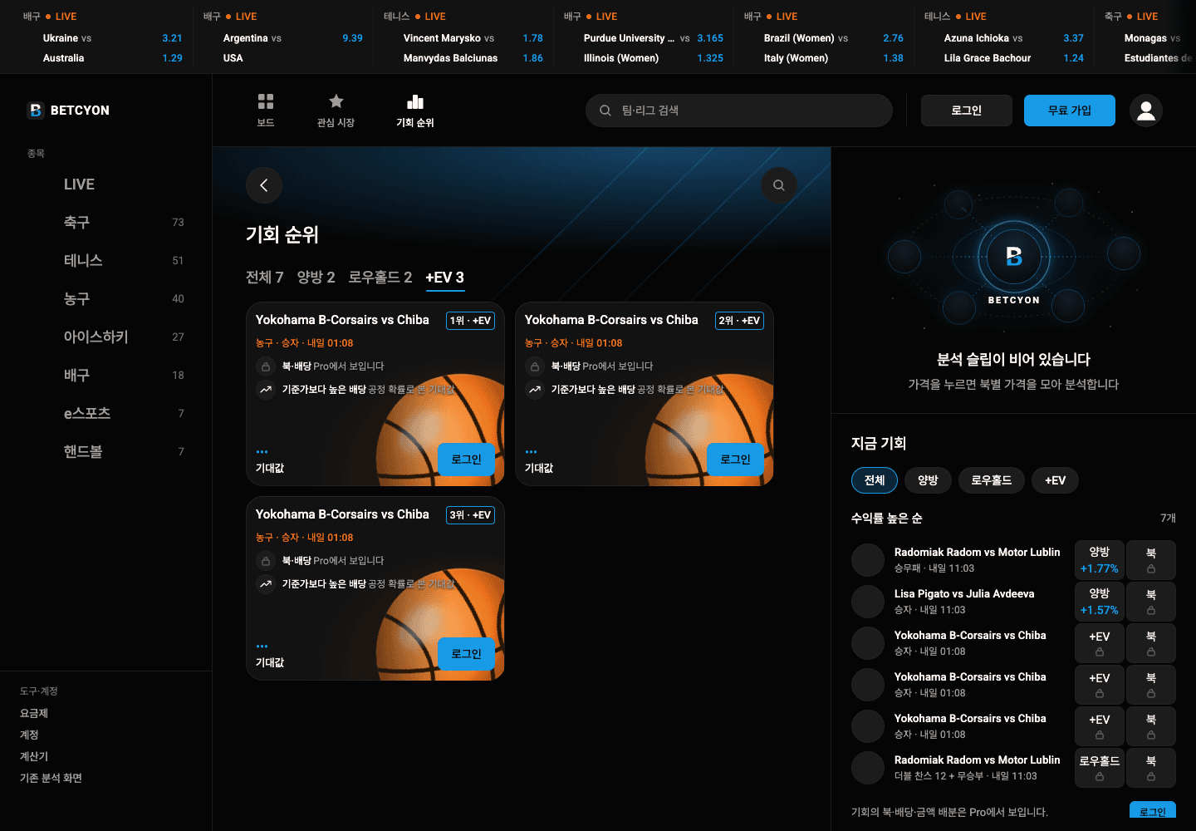Toggle the 로우홀드 filter chip
The image size is (1196, 831).
[x=992, y=480]
